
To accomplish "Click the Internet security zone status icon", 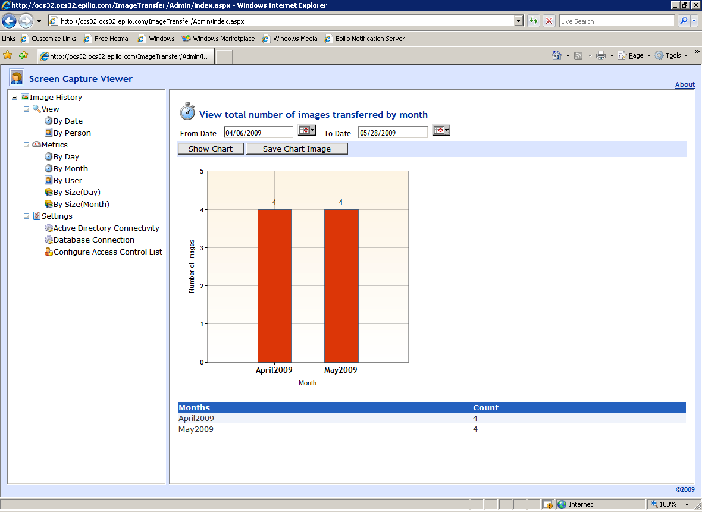I will point(562,504).
